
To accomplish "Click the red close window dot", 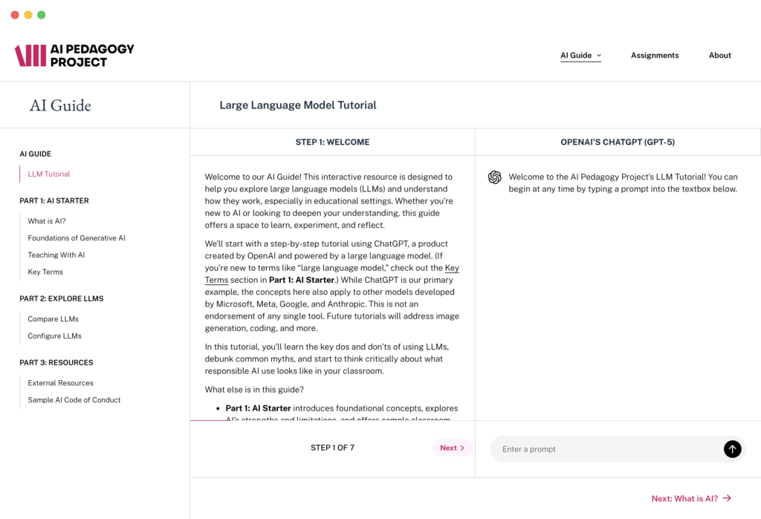I will (x=15, y=15).
